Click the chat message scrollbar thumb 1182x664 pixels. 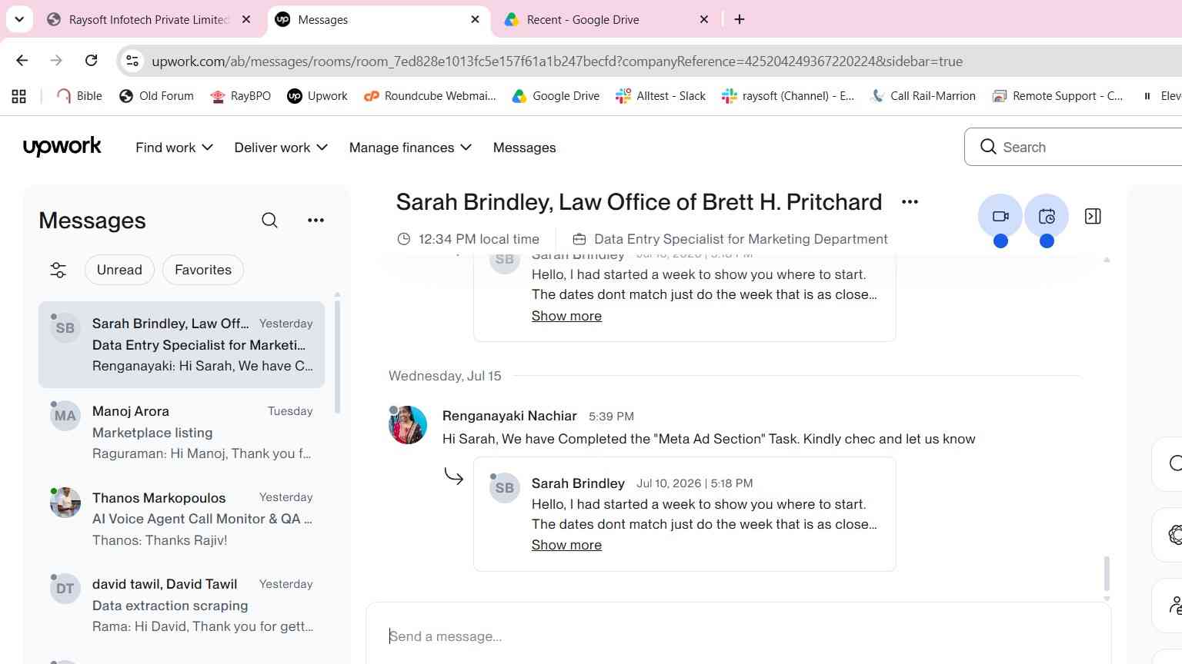click(1107, 573)
